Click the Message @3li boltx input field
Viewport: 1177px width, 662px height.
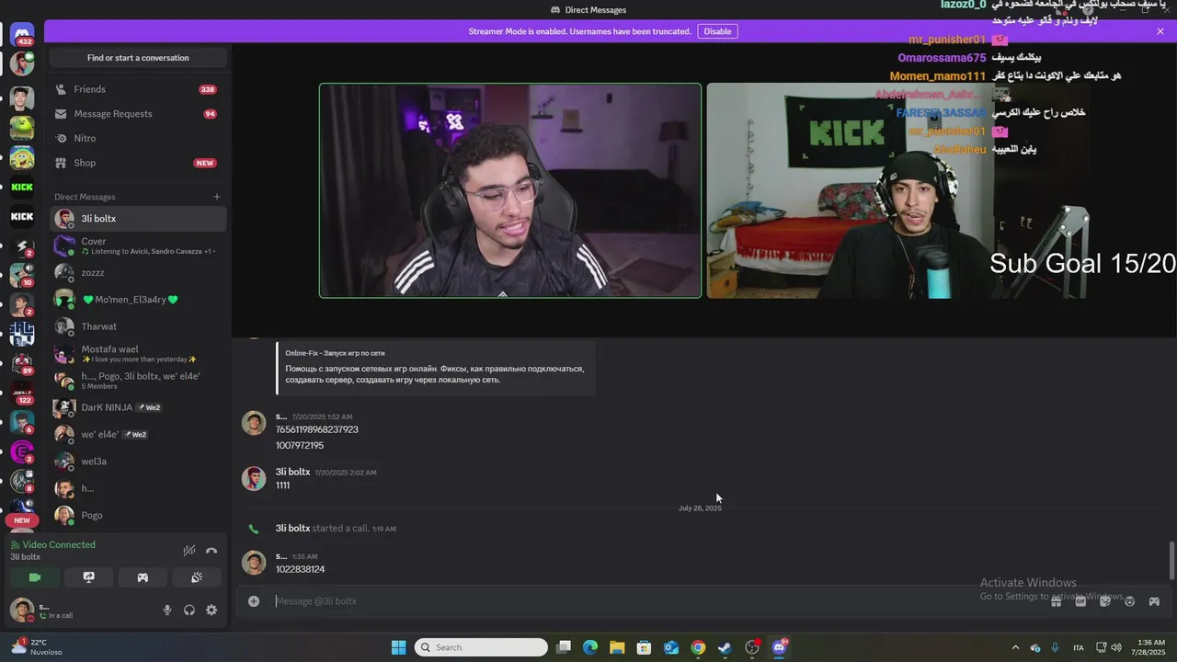pos(644,601)
